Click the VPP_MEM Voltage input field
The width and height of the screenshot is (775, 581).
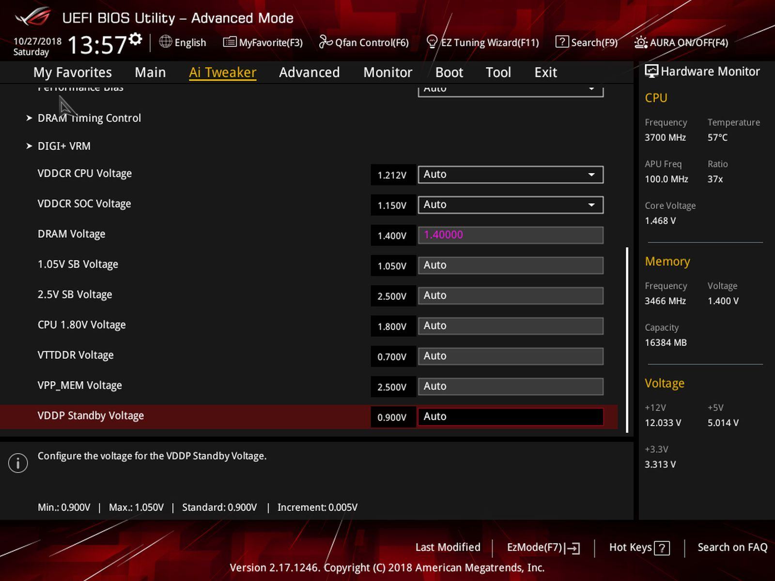point(511,386)
